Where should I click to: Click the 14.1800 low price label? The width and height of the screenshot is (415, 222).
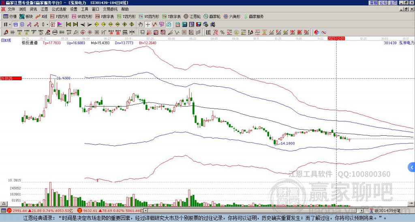coord(288,143)
